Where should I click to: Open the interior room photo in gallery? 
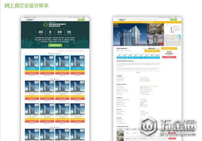tap(155, 29)
